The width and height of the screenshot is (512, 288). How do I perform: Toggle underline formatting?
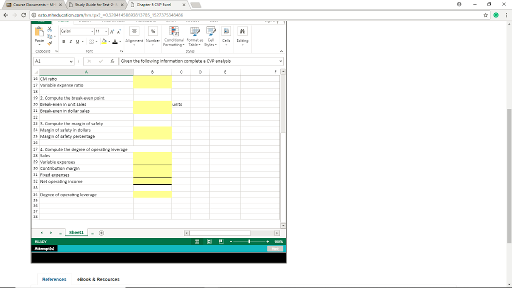point(76,41)
